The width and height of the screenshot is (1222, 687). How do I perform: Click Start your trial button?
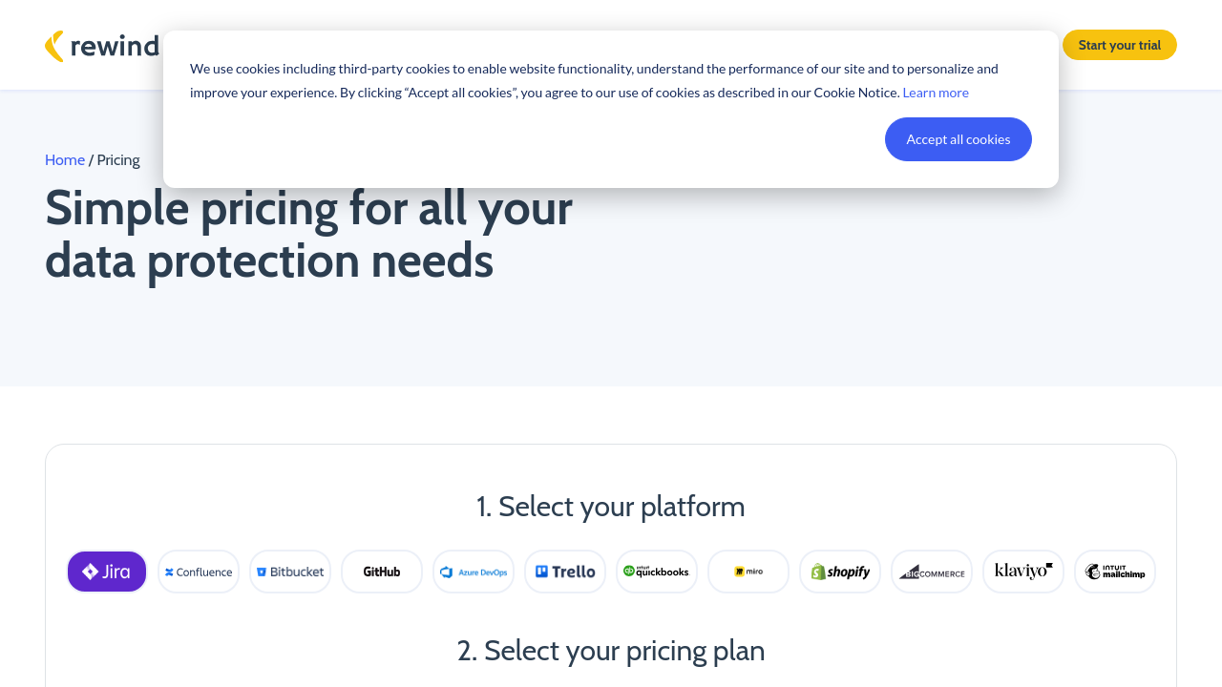[1119, 45]
